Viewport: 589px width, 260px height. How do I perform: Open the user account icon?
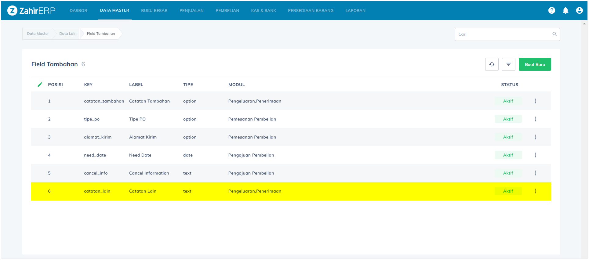pyautogui.click(x=579, y=10)
